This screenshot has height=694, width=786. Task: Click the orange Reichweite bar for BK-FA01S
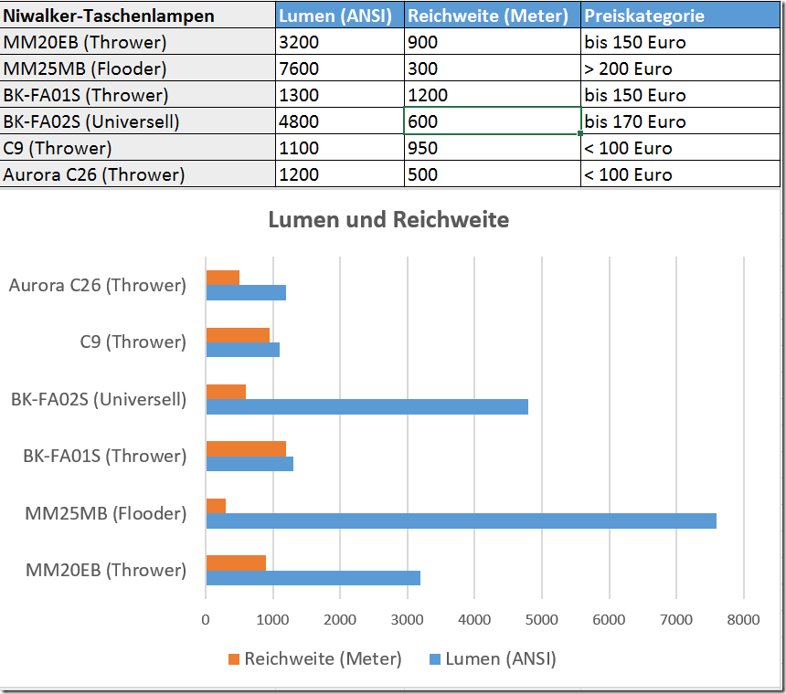pos(246,449)
